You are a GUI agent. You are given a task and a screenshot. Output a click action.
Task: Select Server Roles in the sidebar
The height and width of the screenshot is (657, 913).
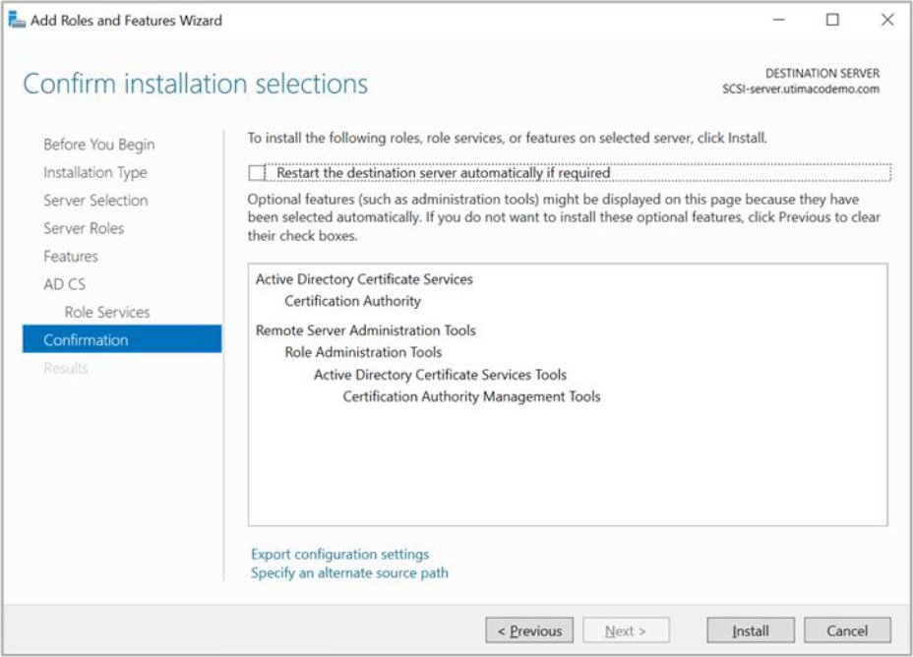pos(84,228)
